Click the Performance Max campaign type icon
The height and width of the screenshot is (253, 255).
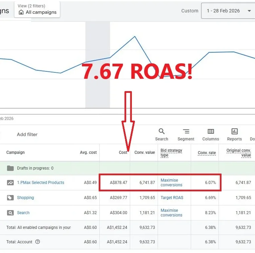point(10,183)
